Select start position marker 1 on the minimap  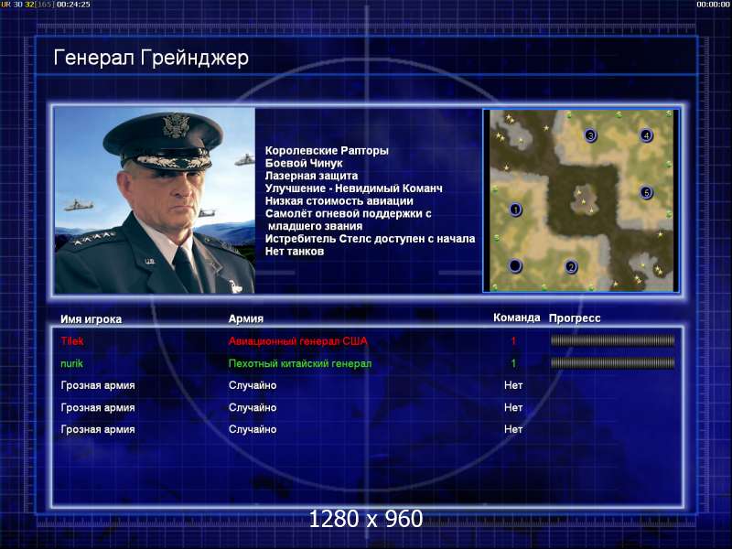(515, 210)
